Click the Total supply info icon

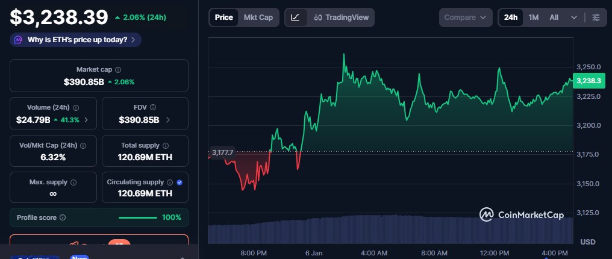point(165,146)
